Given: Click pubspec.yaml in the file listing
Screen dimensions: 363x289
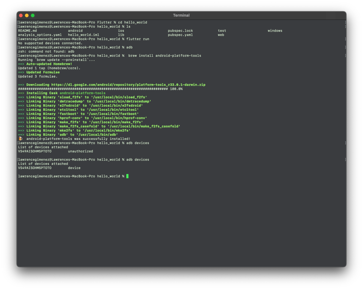Looking at the screenshot, I should tap(180, 35).
